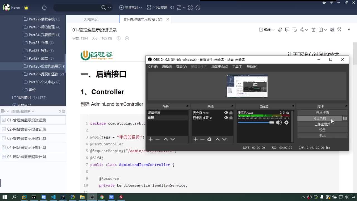Expand the share dropdown arrow
The image size is (357, 201).
[307, 30]
